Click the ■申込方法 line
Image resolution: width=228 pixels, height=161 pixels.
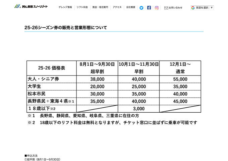click(x=31, y=156)
